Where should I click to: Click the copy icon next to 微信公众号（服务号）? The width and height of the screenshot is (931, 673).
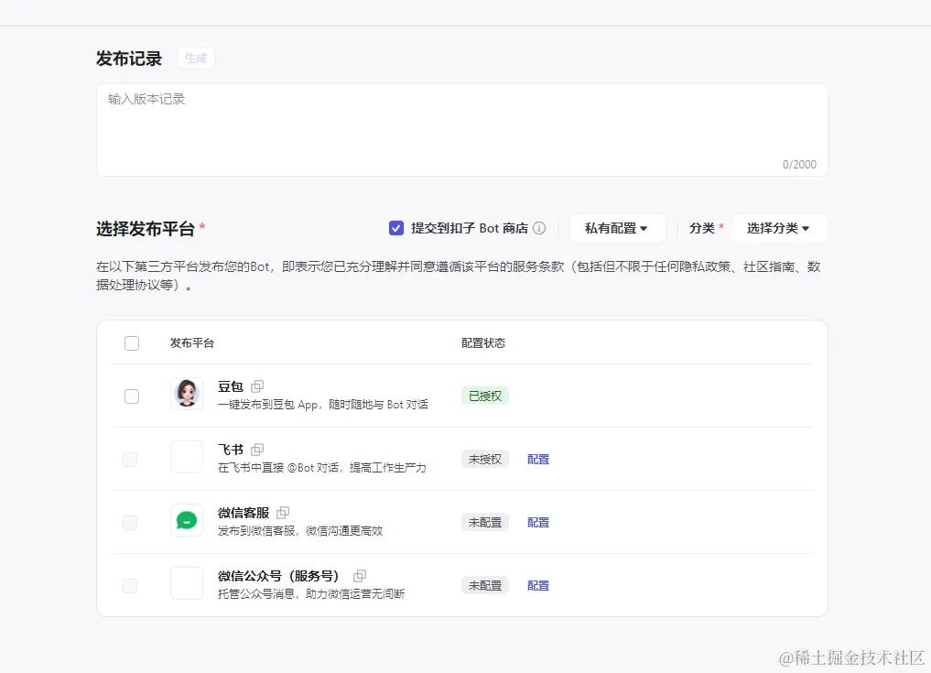pyautogui.click(x=360, y=576)
